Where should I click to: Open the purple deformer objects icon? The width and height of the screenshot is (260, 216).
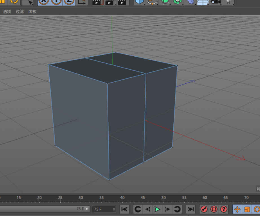[190, 2]
